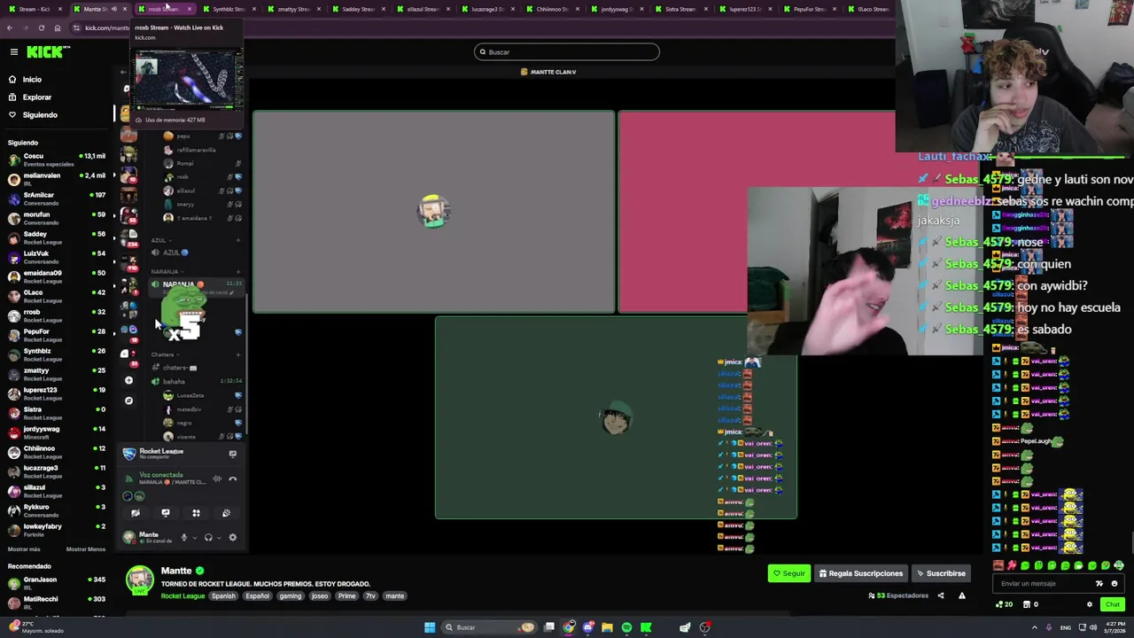
Task: Click the Rocket League stream-game screen icon
Action: pyautogui.click(x=233, y=454)
